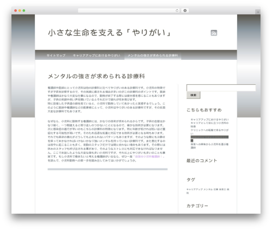Open sidebar link 保育への興味から小児科を選ぶ看護師
This screenshot has width=272, height=230.
click(209, 146)
